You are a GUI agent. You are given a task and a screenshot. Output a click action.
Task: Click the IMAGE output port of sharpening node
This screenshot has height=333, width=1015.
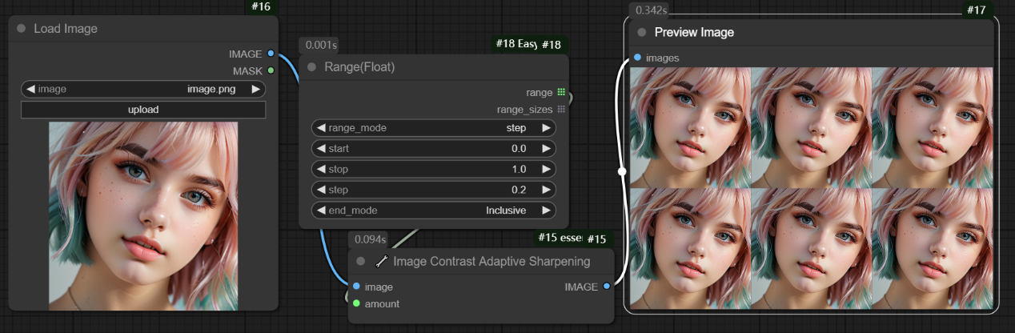coord(606,287)
